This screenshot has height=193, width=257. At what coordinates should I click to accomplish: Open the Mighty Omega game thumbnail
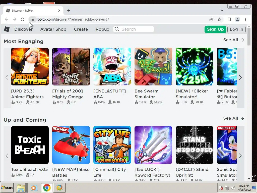click(x=71, y=67)
